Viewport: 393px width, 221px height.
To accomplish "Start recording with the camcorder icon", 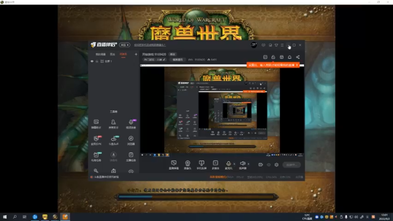I will click(261, 165).
